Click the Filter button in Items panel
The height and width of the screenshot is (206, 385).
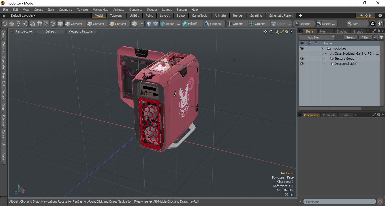tap(365, 37)
